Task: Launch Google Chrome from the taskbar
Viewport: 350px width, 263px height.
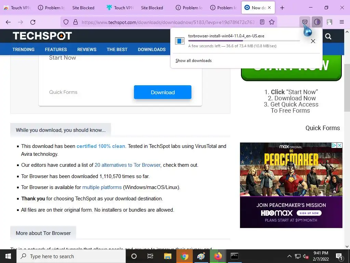Action: [x=184, y=256]
